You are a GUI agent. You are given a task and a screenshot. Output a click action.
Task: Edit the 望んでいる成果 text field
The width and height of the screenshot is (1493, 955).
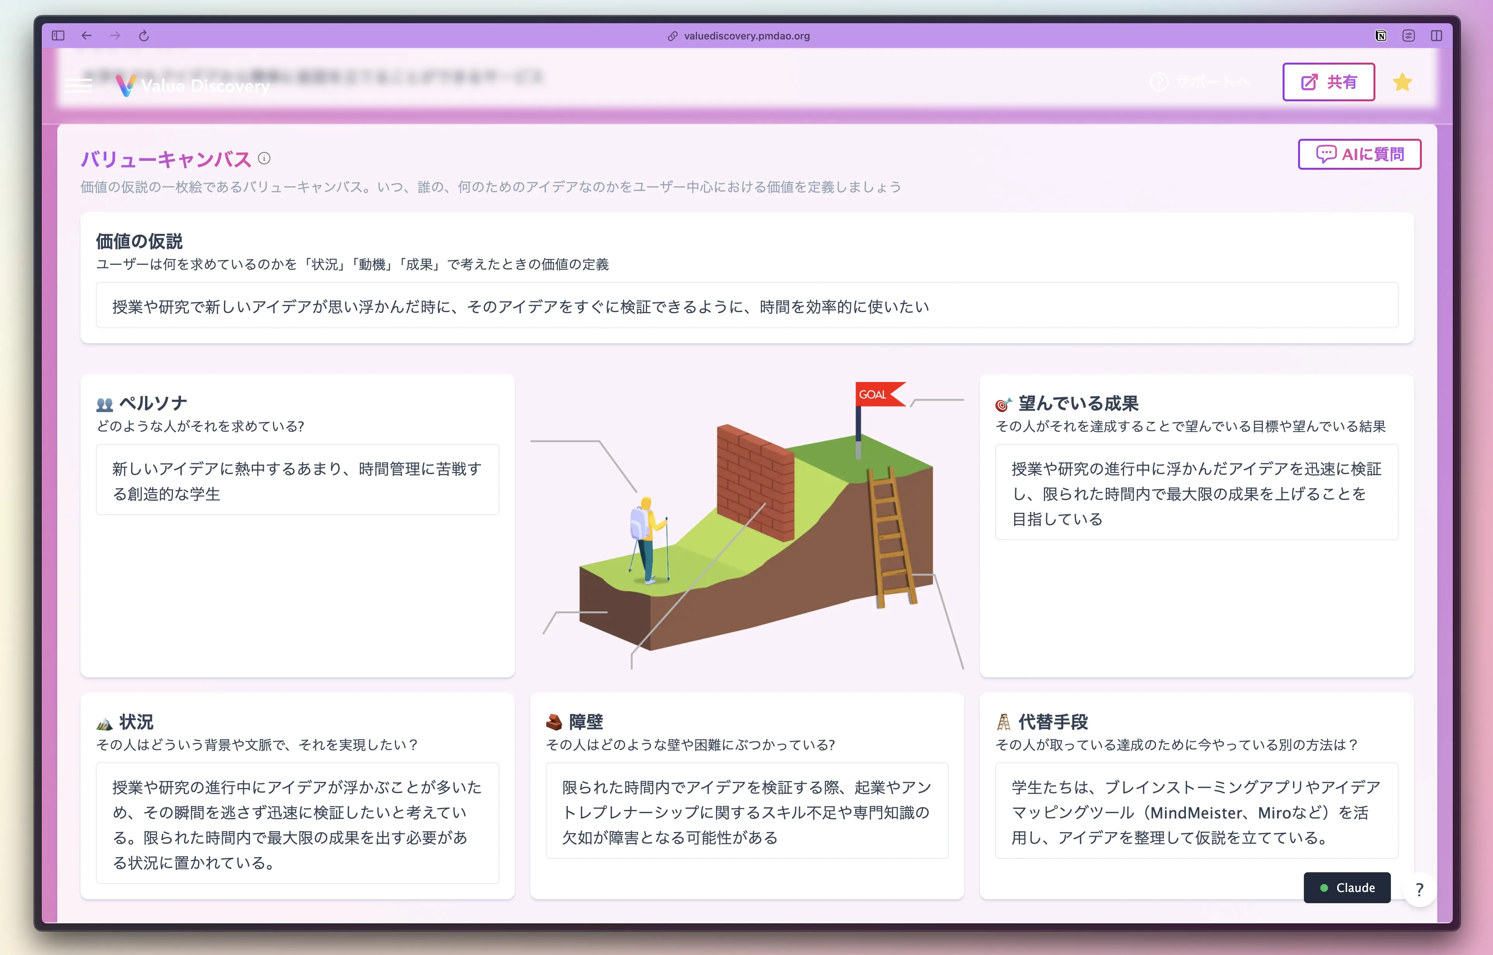1196,492
